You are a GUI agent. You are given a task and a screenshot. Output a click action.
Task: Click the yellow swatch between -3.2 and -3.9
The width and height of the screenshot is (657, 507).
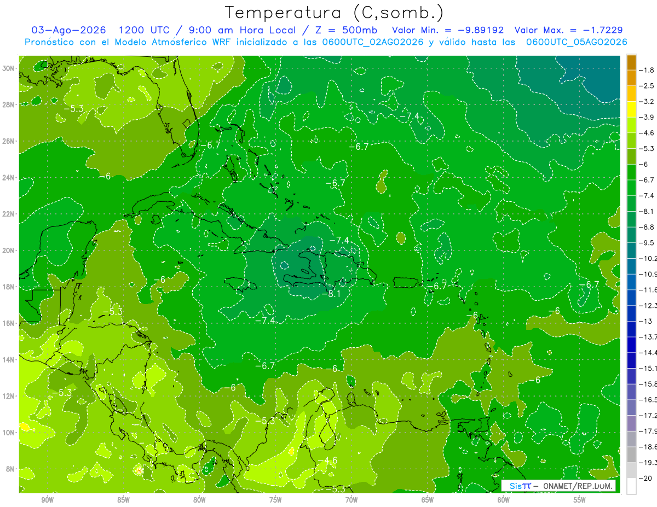[631, 109]
